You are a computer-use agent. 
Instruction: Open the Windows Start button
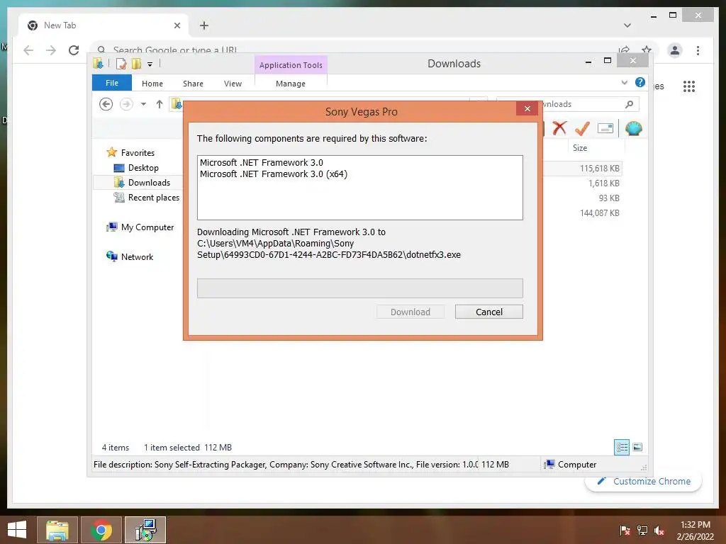pos(17,530)
